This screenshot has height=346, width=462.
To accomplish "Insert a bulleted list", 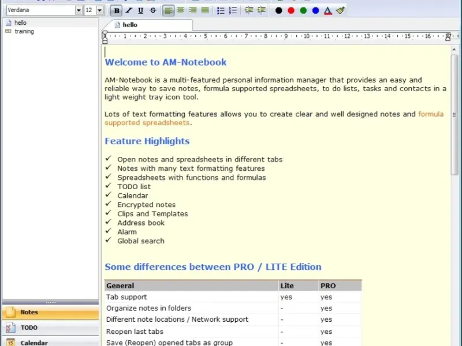I will pos(221,10).
